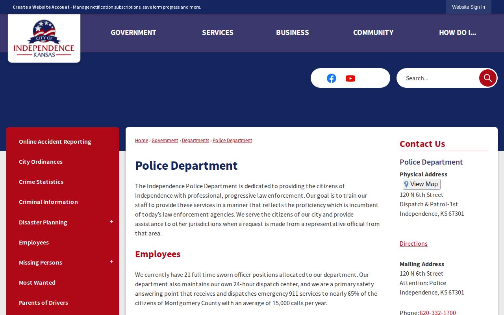Open the Community menu

coord(373,33)
